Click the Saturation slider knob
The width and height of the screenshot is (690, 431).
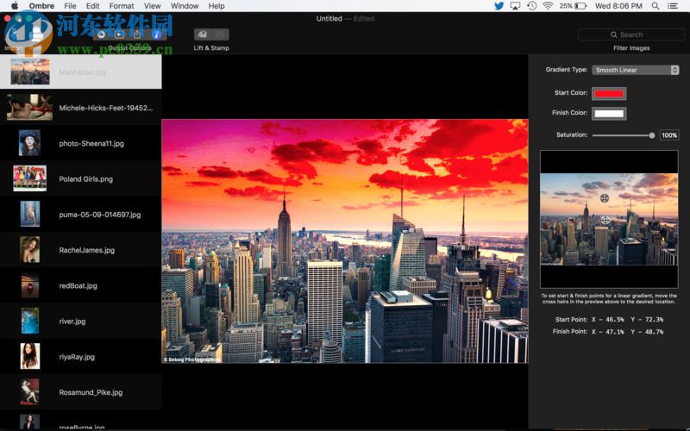[x=652, y=135]
